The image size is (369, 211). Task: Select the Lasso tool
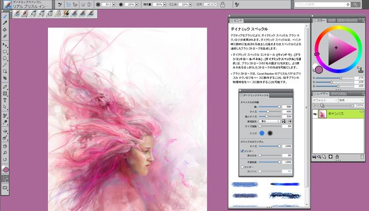(x=5, y=58)
